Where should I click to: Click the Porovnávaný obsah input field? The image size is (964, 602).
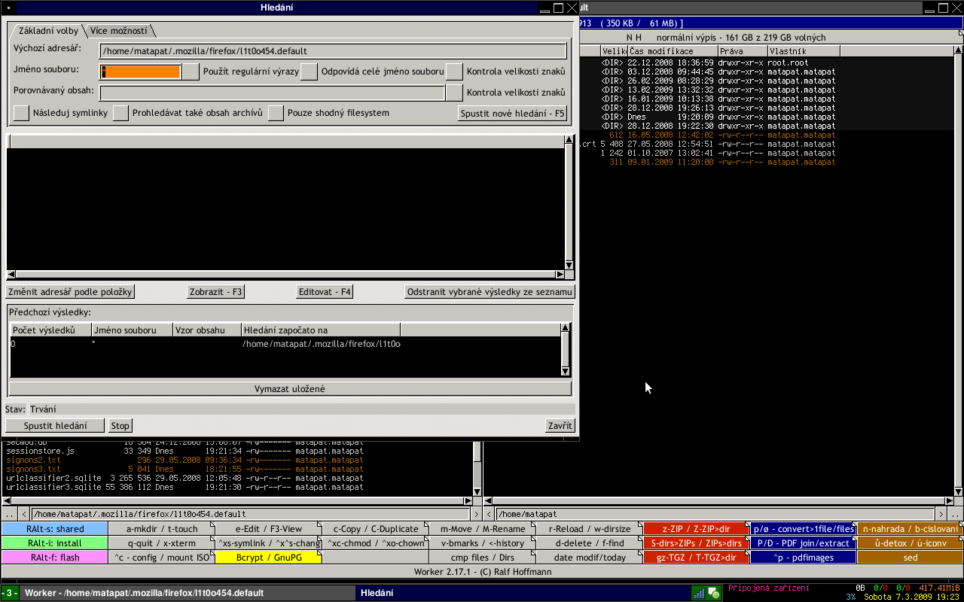(x=273, y=93)
